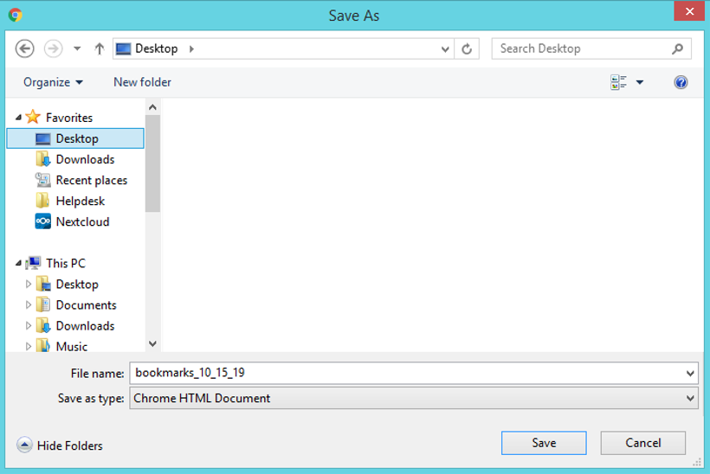Create a New folder
The height and width of the screenshot is (474, 710).
[x=142, y=82]
